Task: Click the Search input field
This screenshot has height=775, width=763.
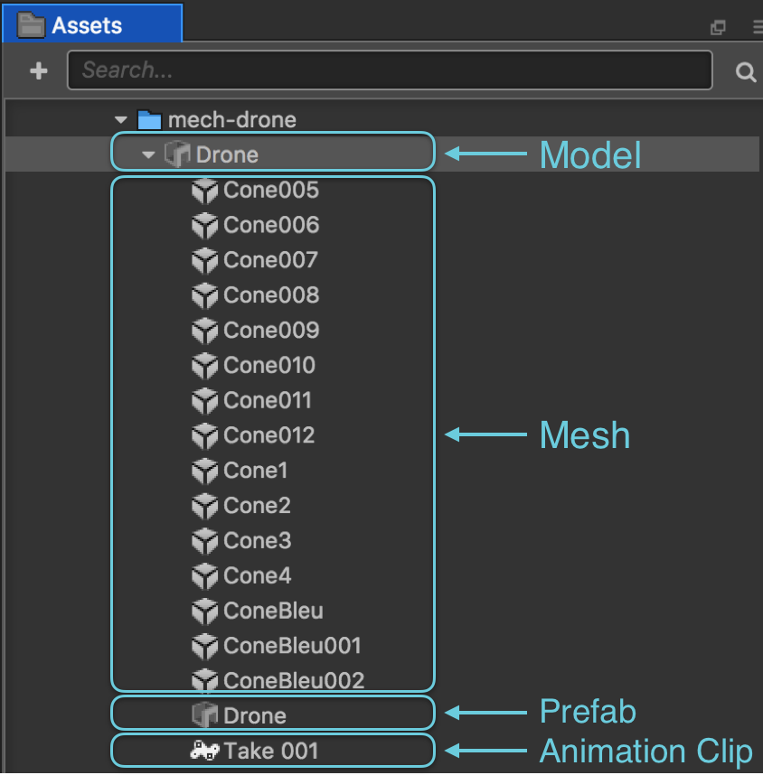Action: (389, 70)
